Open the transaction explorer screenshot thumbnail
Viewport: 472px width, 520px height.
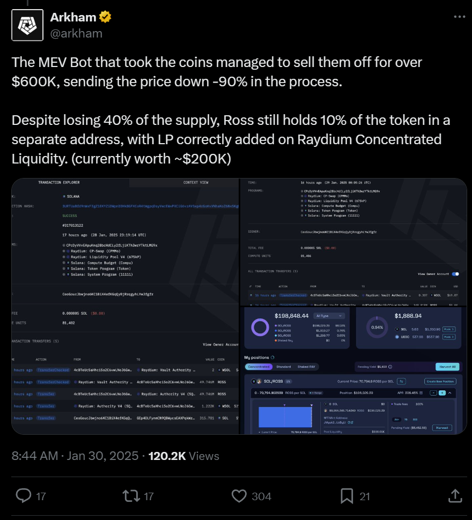point(126,306)
